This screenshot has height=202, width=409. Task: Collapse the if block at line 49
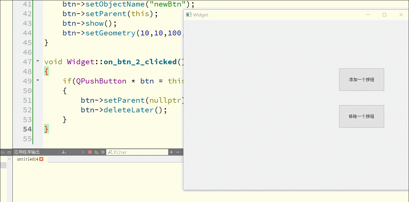pyautogui.click(x=38, y=80)
